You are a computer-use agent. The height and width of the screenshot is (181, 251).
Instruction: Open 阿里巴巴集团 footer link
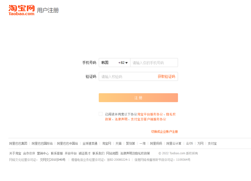pos(18,143)
